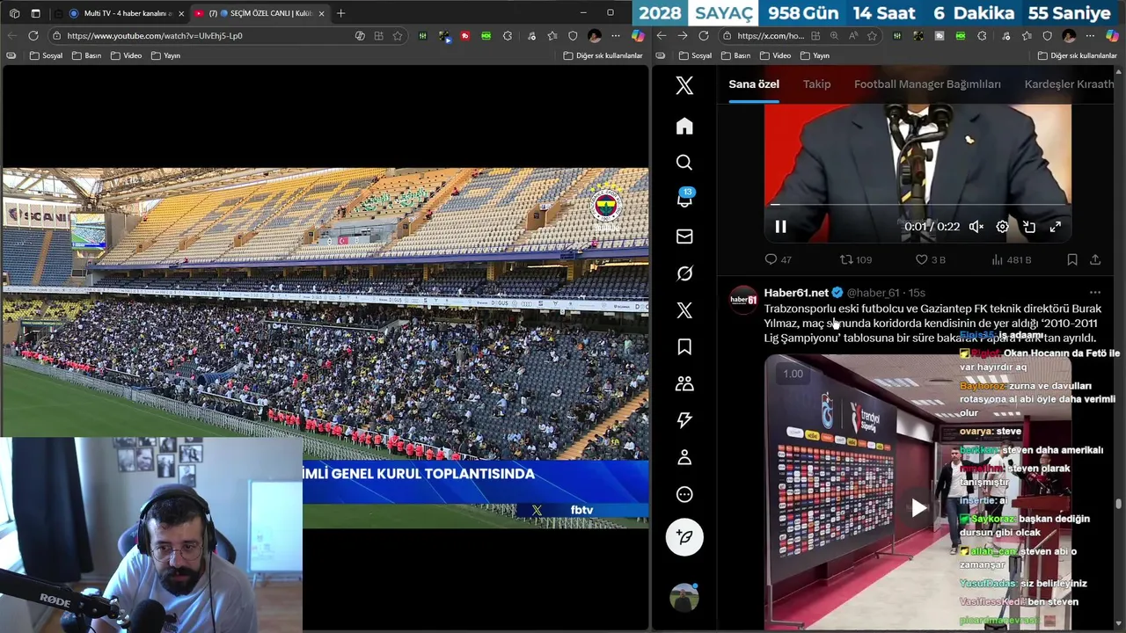
Task: Open Grok icon in X sidebar
Action: [x=684, y=273]
